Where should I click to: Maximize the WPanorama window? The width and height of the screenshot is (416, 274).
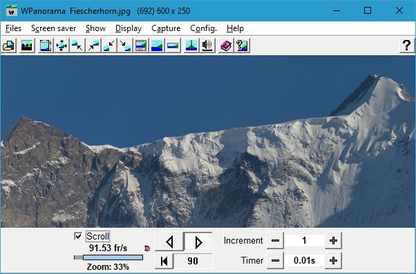click(368, 10)
